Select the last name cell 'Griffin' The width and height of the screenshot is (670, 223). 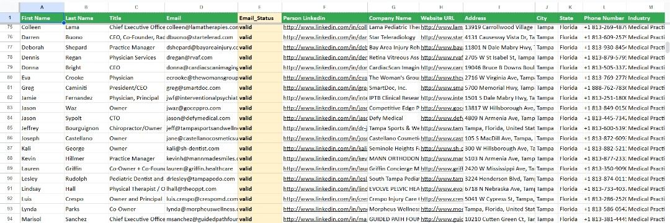coord(86,169)
